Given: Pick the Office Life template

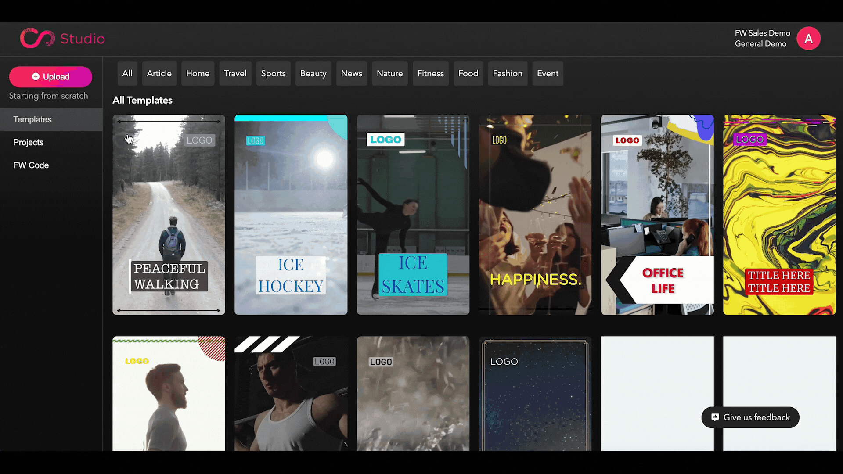Looking at the screenshot, I should tap(657, 215).
